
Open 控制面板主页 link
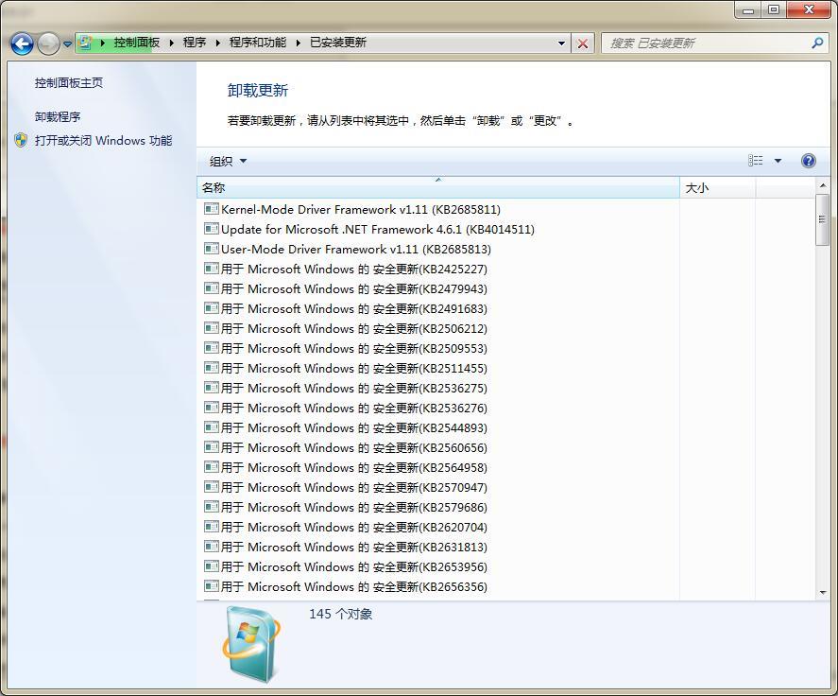(x=69, y=83)
